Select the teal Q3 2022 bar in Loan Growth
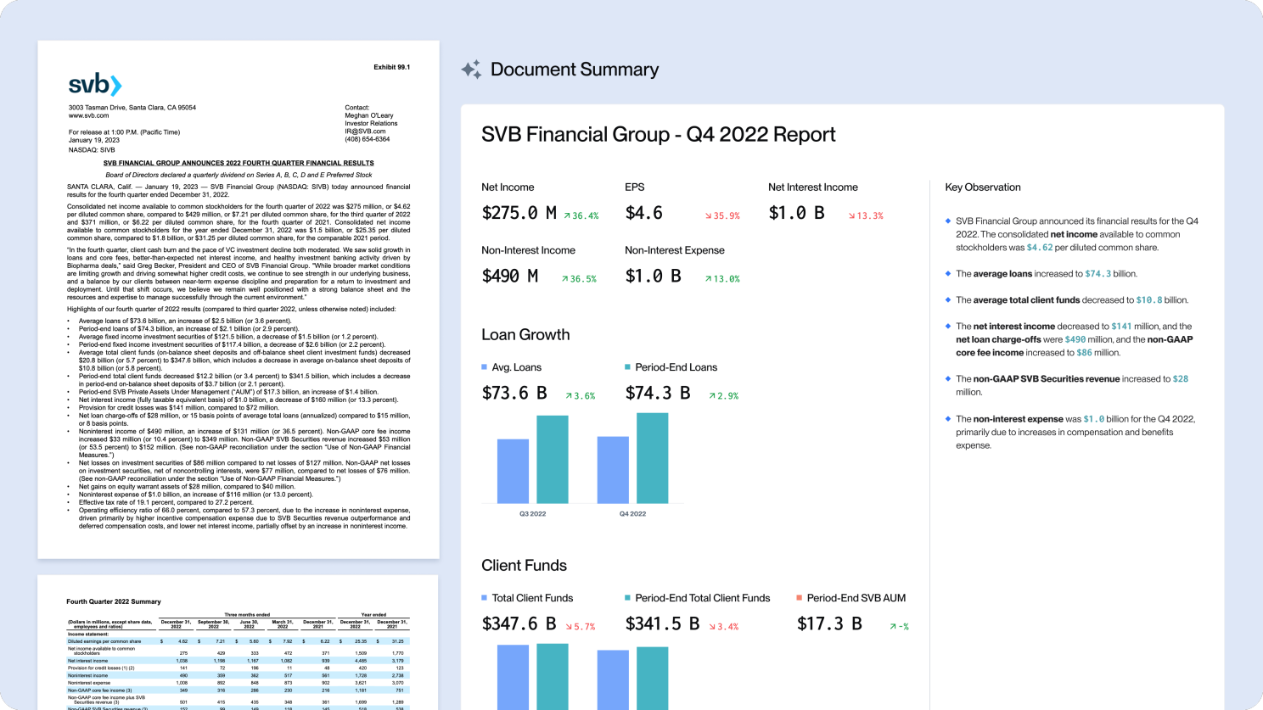 [553, 460]
